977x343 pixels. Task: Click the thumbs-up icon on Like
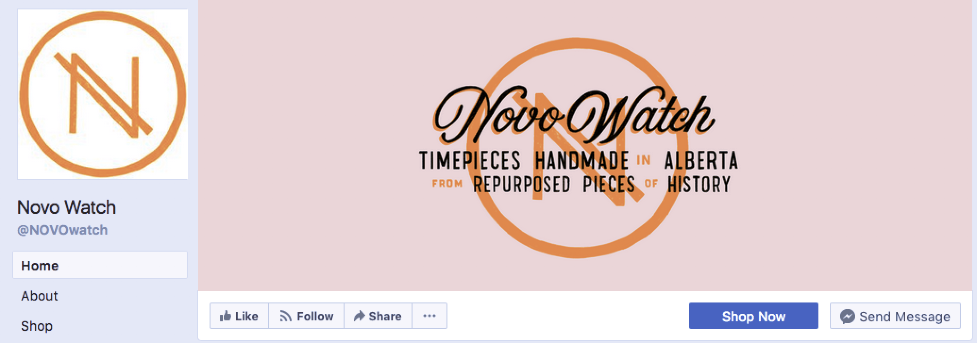[226, 316]
